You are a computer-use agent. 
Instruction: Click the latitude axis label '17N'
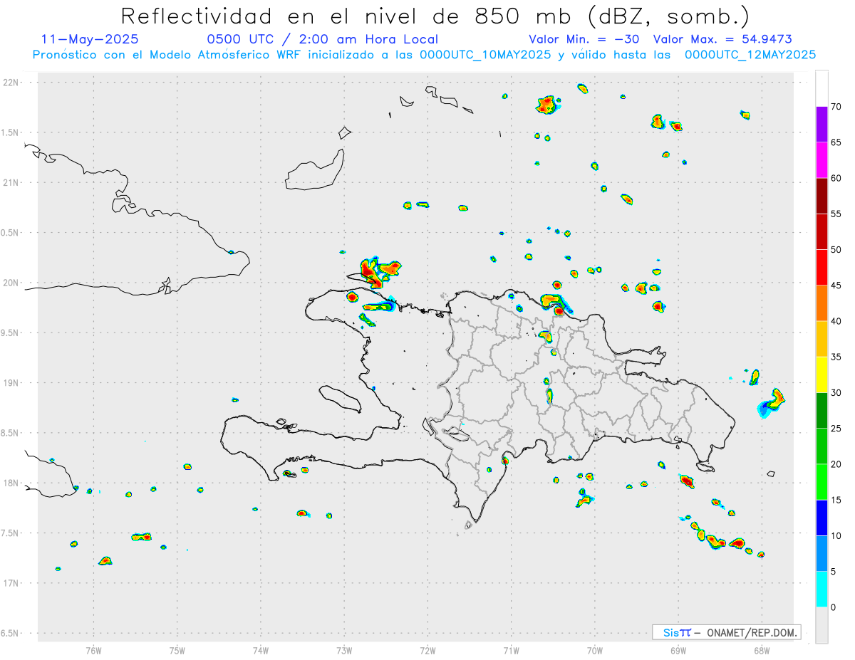pos(12,583)
